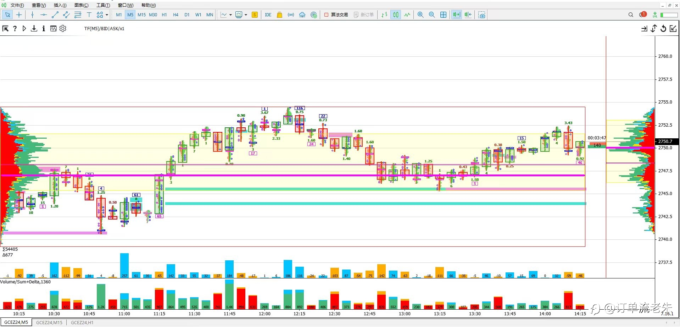Open the chart type line dropdown arrow

click(230, 15)
